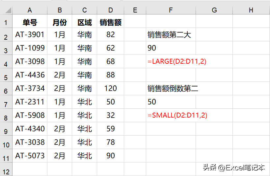Select cell containing AT-3038
Viewport: 270px width, 176px height.
tap(30, 143)
